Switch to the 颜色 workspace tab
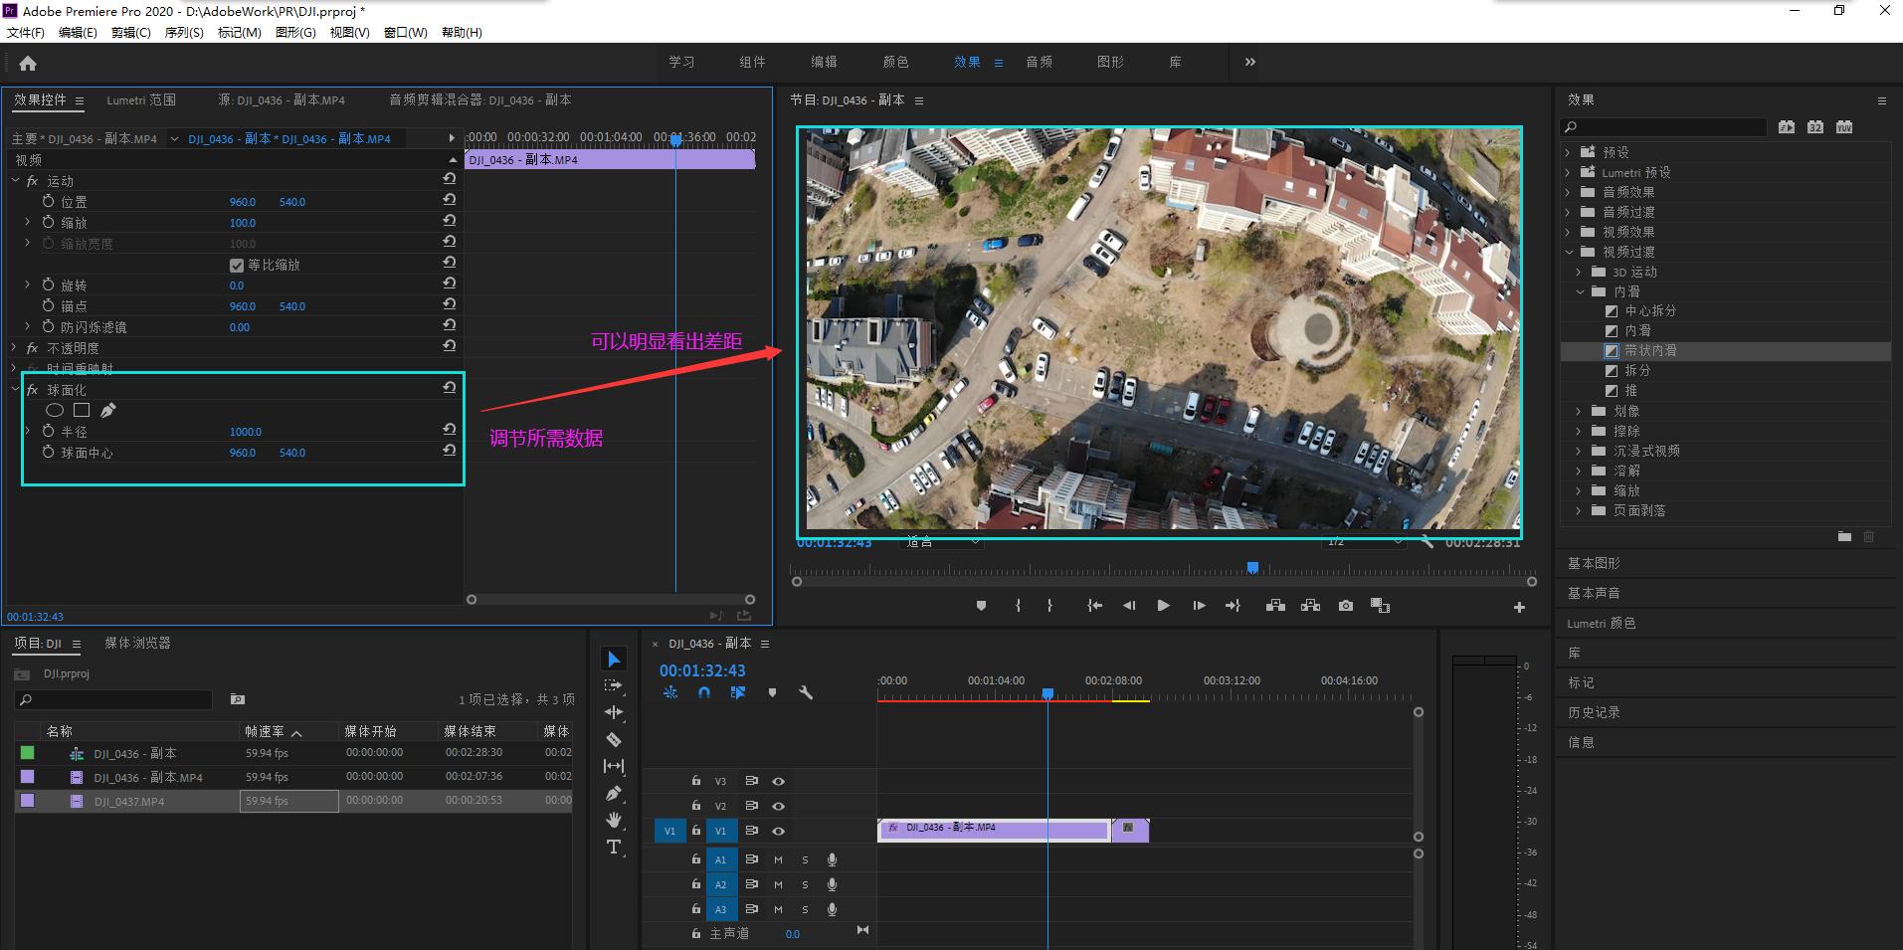Image resolution: width=1903 pixels, height=950 pixels. point(895,62)
